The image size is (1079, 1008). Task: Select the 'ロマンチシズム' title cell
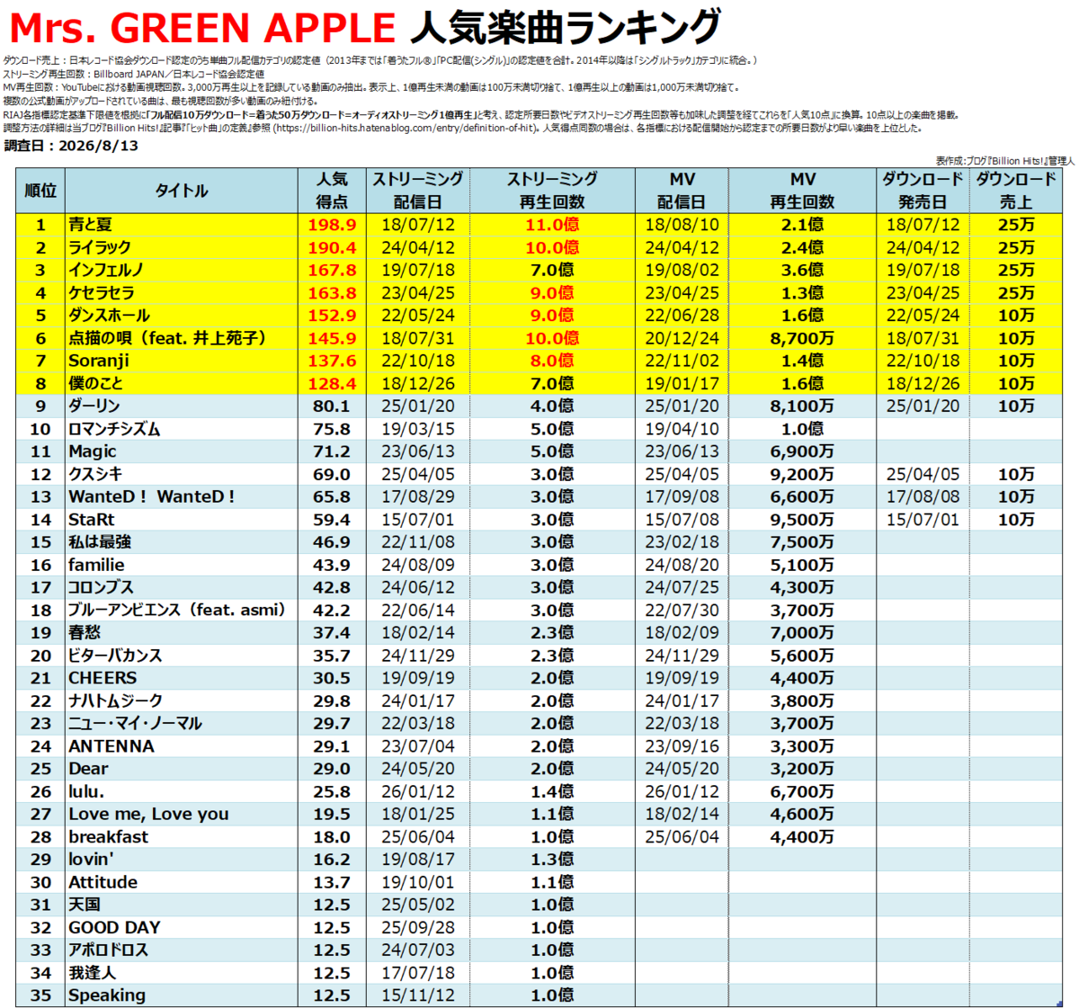(x=181, y=429)
